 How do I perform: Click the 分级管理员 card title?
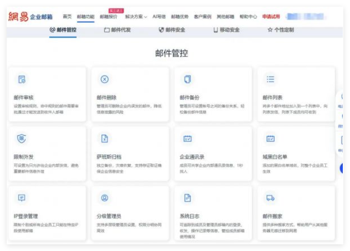click(x=109, y=216)
